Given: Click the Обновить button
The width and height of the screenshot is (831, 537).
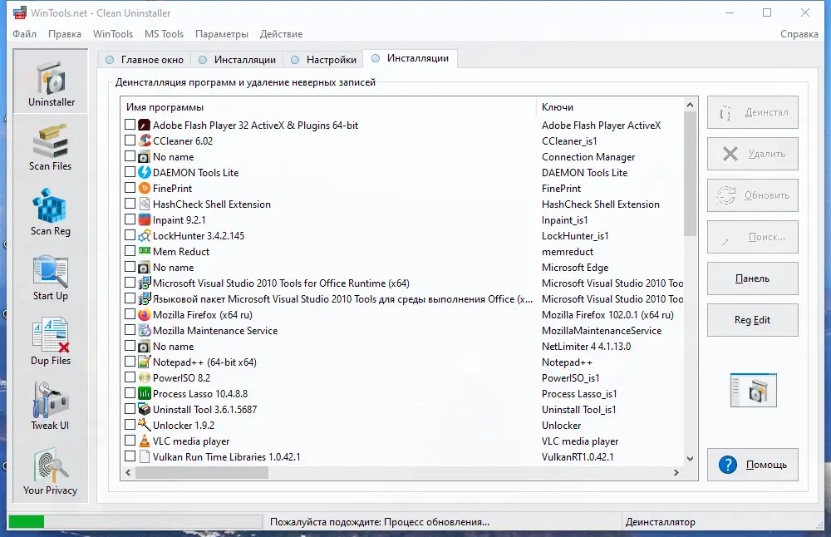Looking at the screenshot, I should pos(753,195).
